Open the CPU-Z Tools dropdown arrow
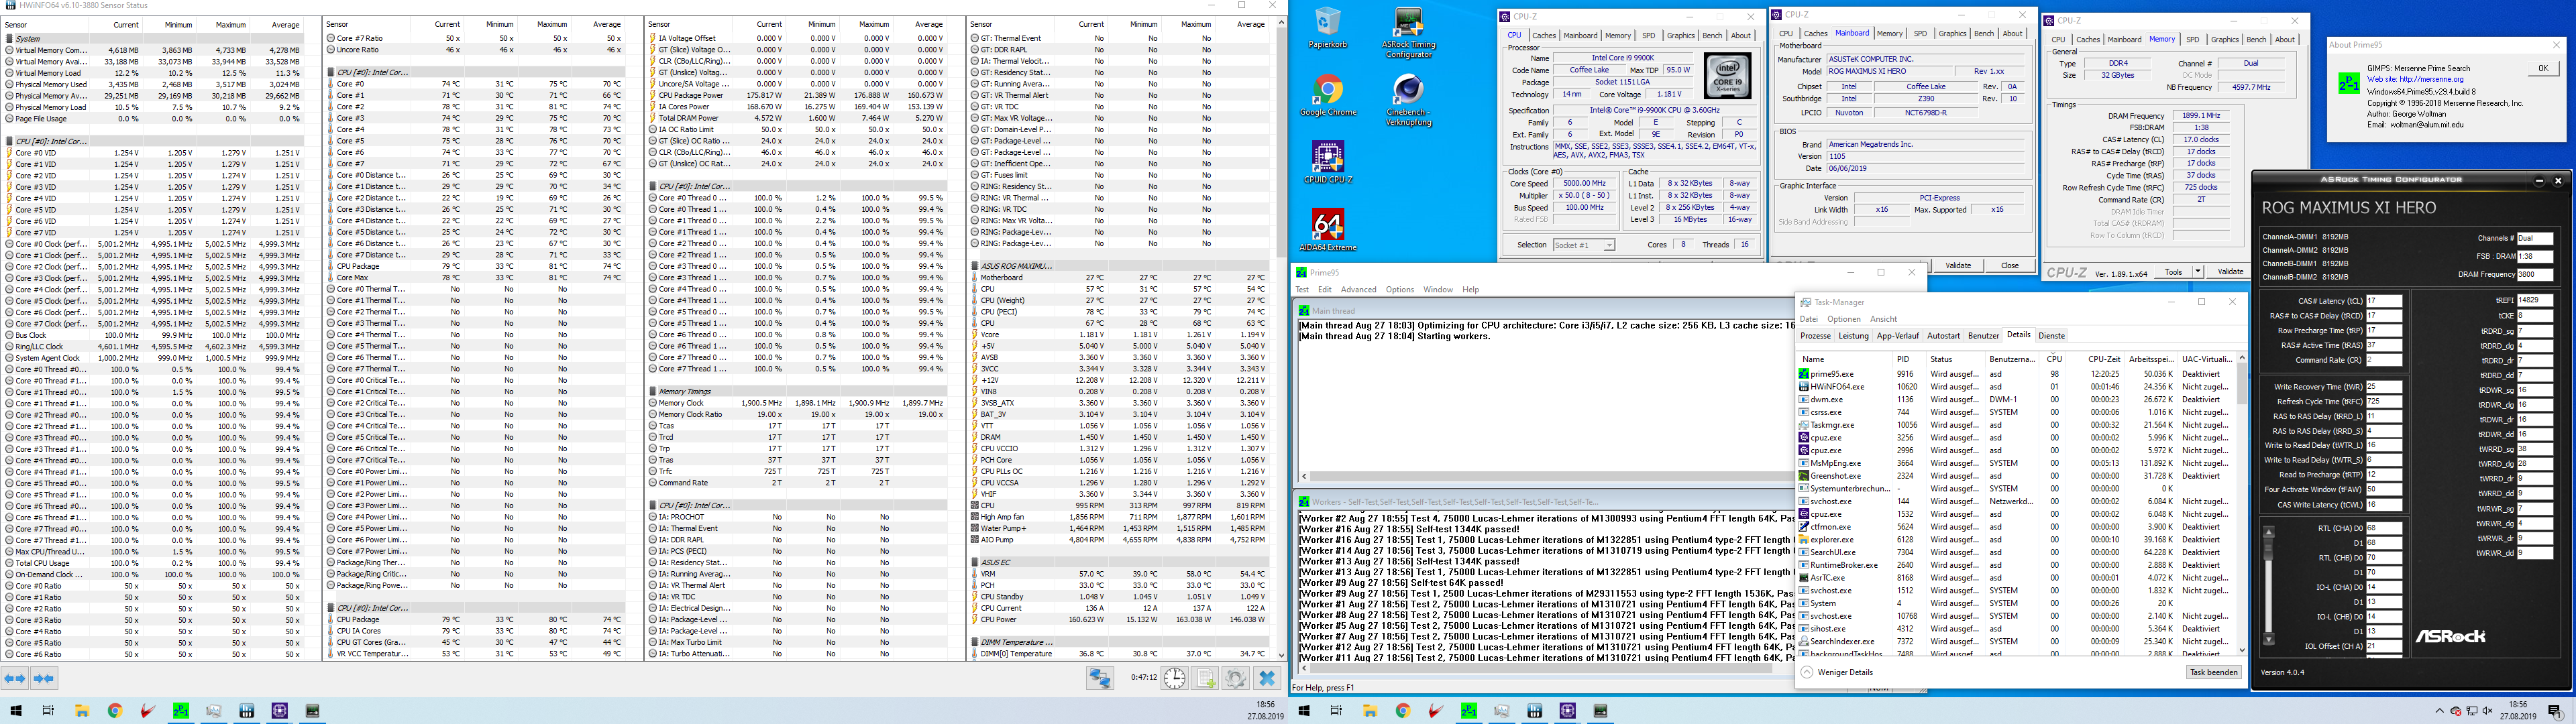The width and height of the screenshot is (2576, 724). coord(2198,272)
